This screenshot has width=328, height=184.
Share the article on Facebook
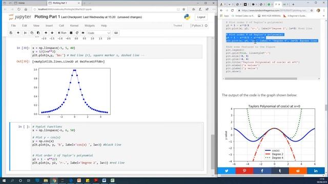(x=262, y=171)
